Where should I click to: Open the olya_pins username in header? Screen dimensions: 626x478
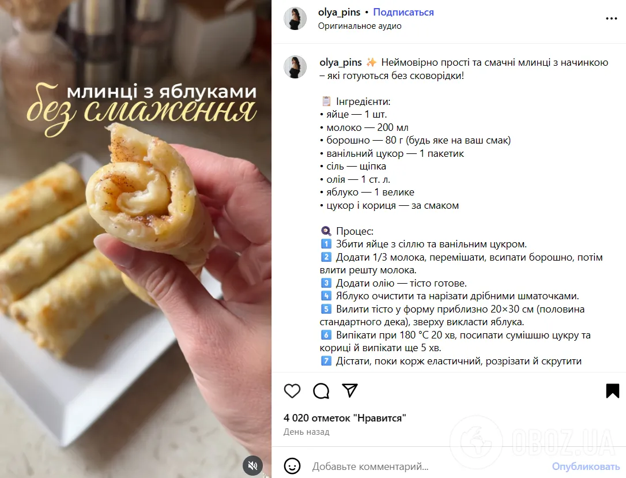[x=340, y=12]
